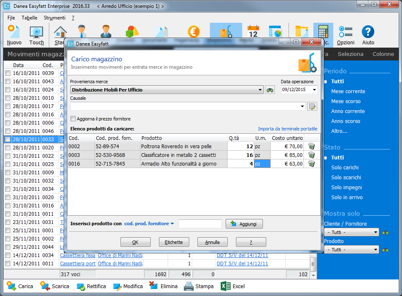Image resolution: width=402 pixels, height=296 pixels.
Task: Open the Strumenti menu
Action: click(54, 18)
